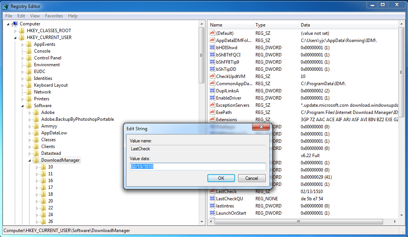Click the string icon for ExePath
This screenshot has width=408, height=237.
click(212, 112)
